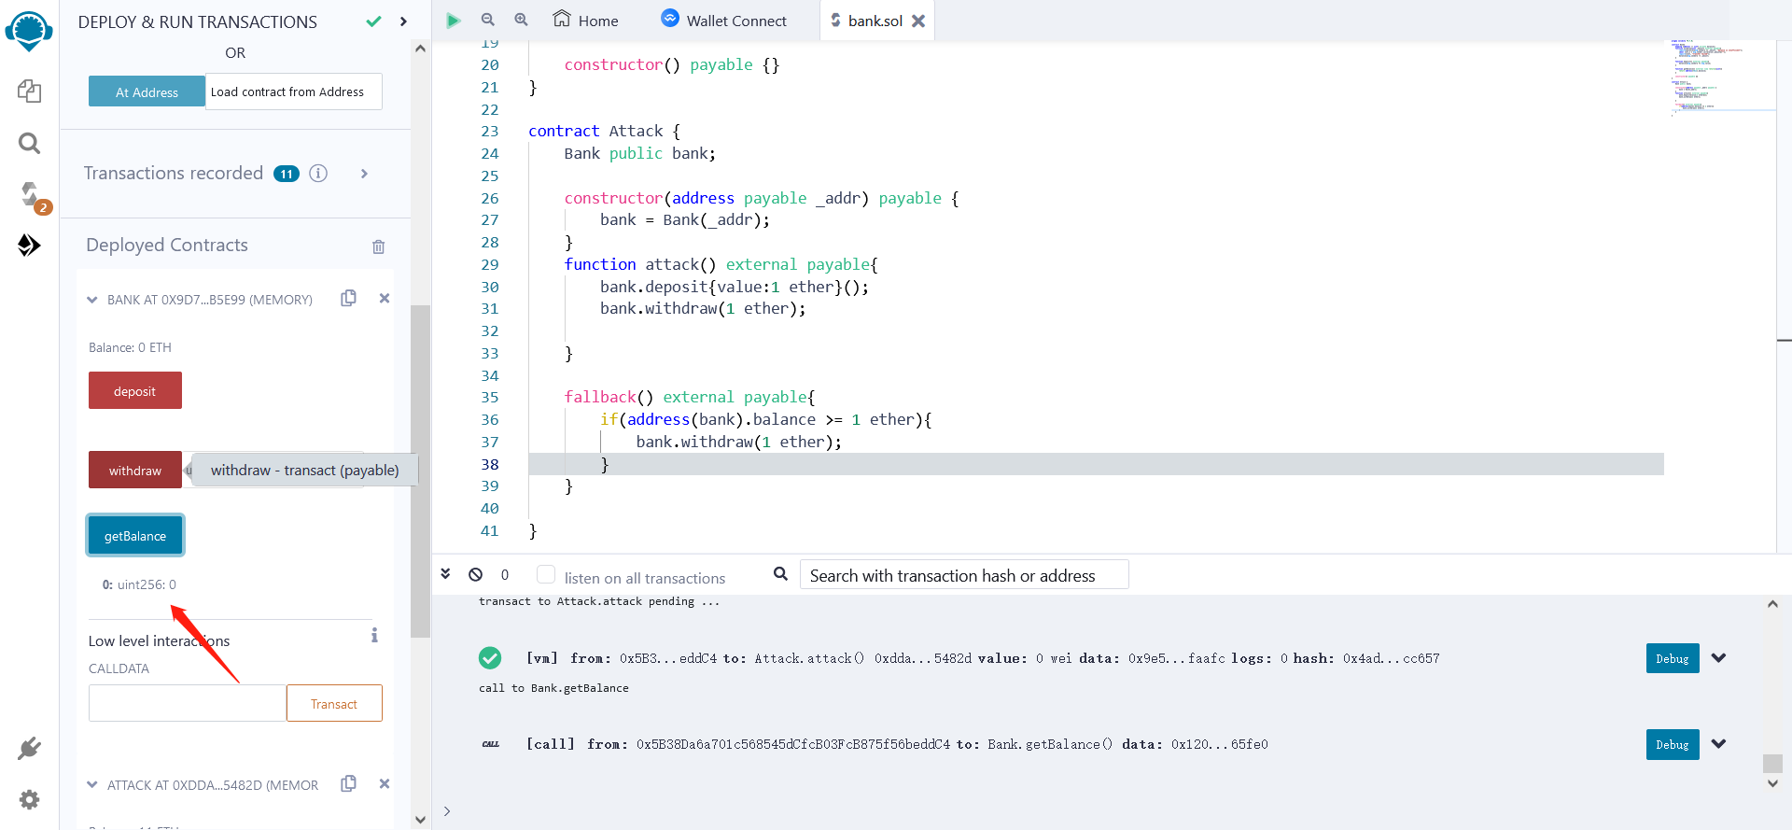The width and height of the screenshot is (1792, 830).
Task: Remove the ATTACK deployed contract instance
Action: pyautogui.click(x=384, y=784)
